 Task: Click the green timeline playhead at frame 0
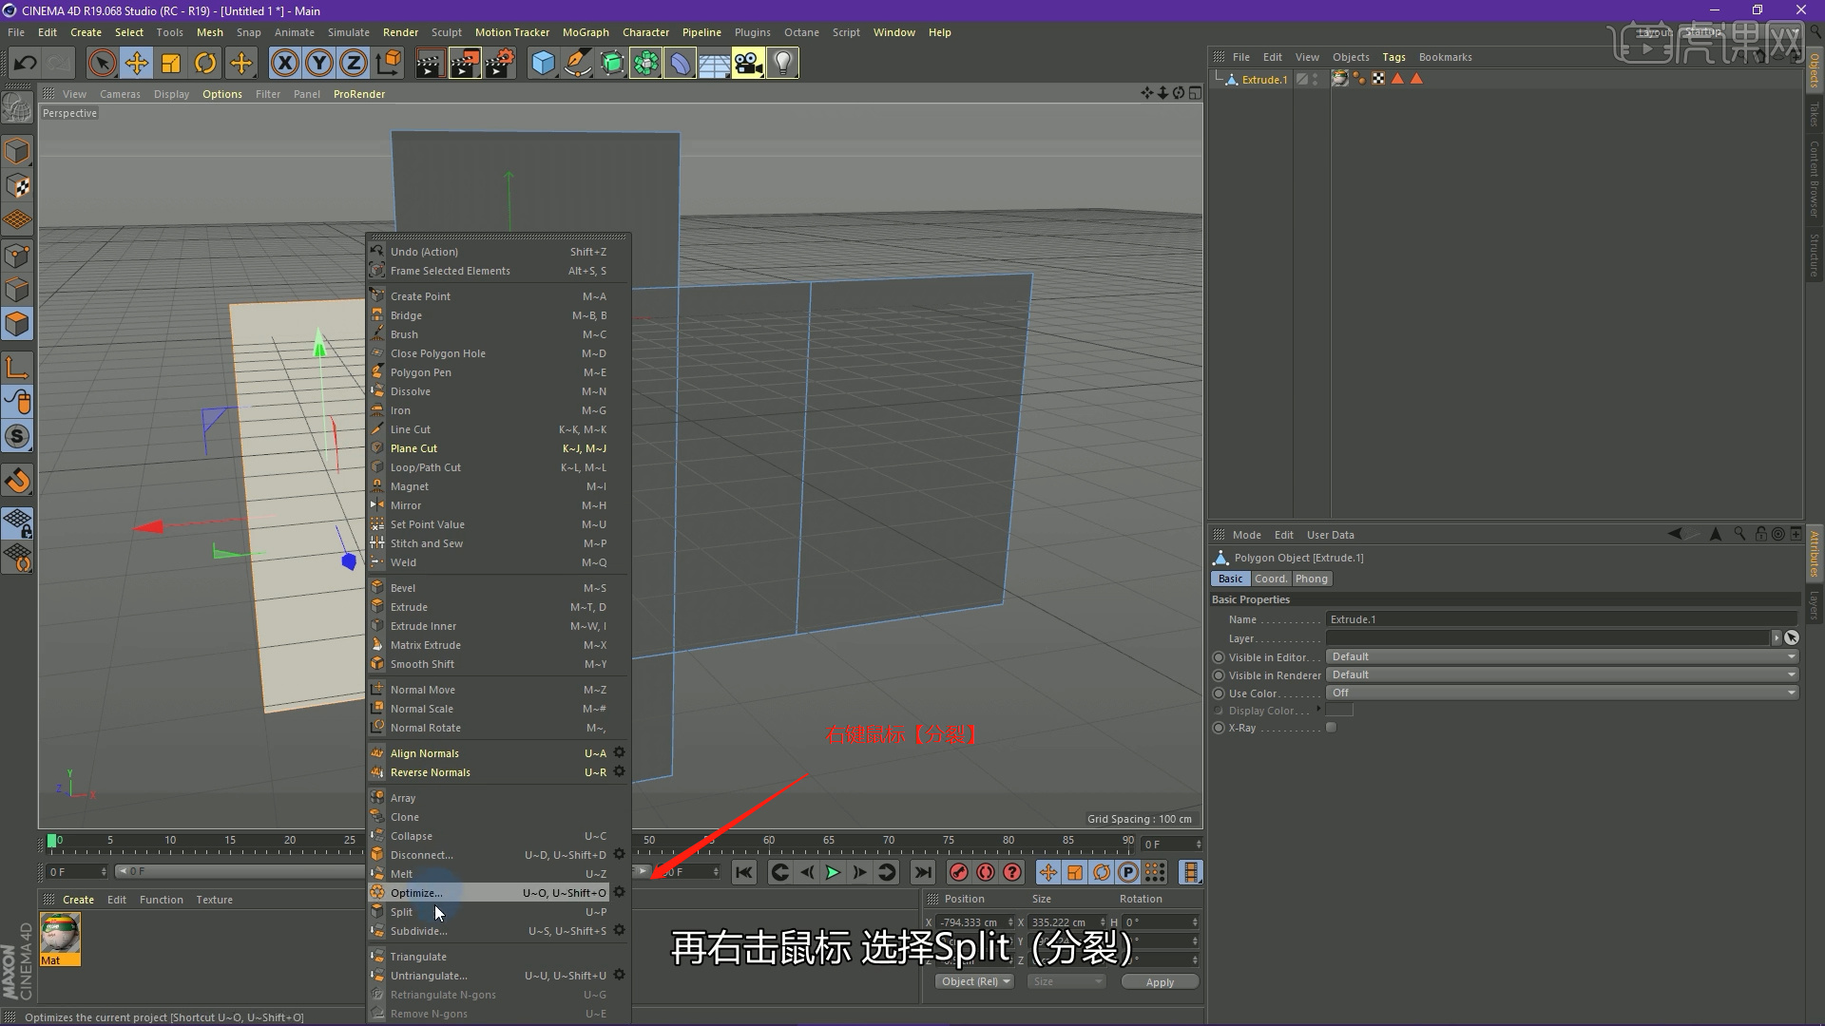point(52,841)
